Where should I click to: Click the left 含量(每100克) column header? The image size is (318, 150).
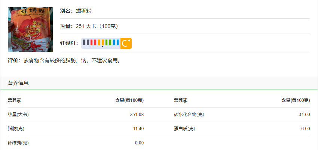[129, 100]
